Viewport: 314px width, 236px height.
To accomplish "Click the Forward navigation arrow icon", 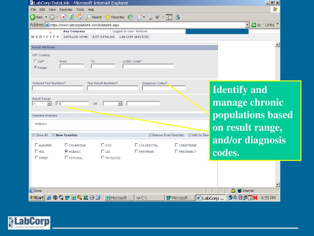I will point(52,17).
